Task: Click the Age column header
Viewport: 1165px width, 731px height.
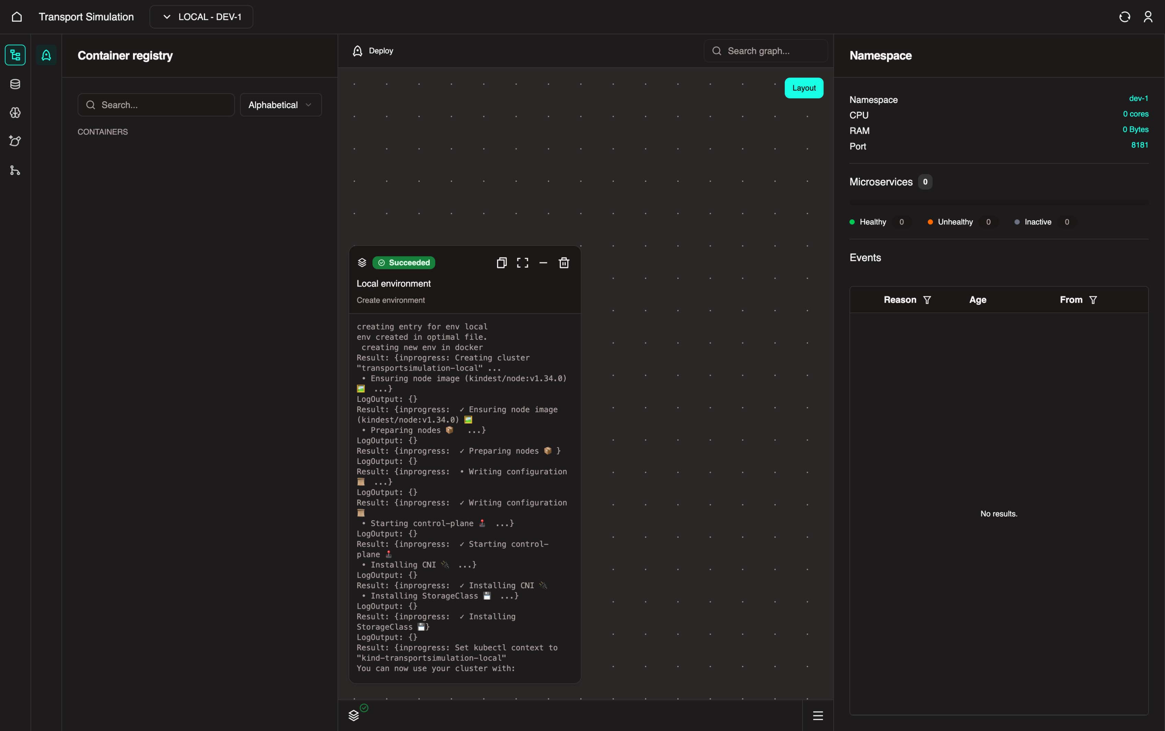Action: coord(978,300)
